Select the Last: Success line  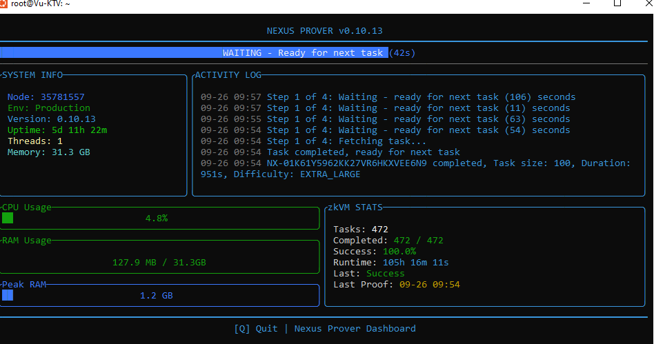pyautogui.click(x=368, y=274)
